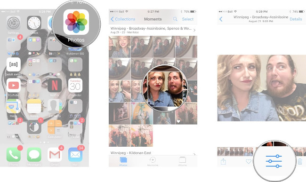This screenshot has height=182, width=306.
Task: Tap the Phone icon in the dock
Action: (14, 155)
